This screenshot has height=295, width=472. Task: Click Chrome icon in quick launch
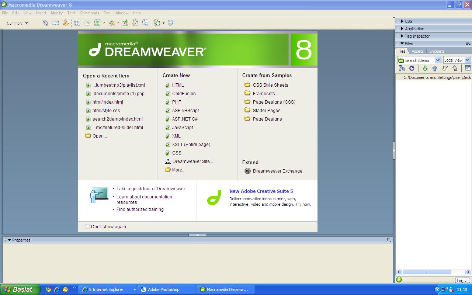click(x=48, y=289)
